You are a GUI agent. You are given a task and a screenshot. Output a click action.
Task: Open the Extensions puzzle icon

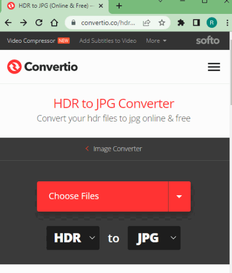(181, 23)
